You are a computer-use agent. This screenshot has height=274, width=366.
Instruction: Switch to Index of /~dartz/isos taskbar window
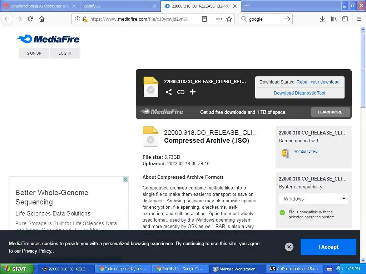123,269
